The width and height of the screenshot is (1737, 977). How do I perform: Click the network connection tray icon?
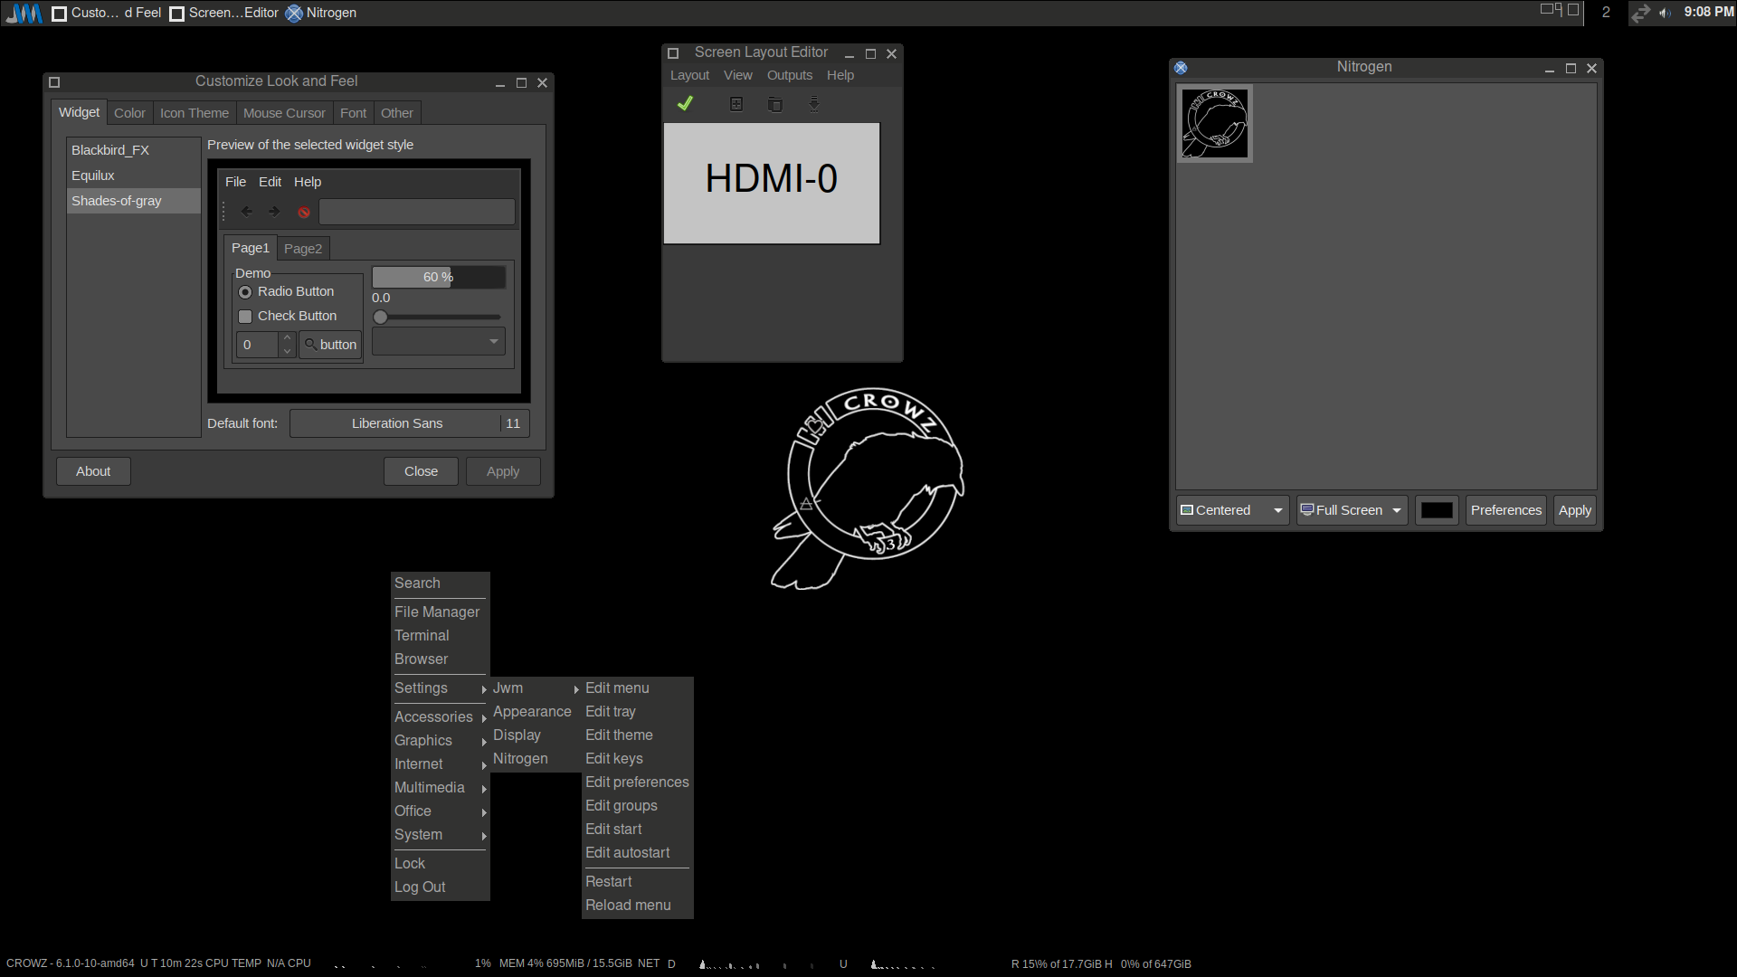1640,13
